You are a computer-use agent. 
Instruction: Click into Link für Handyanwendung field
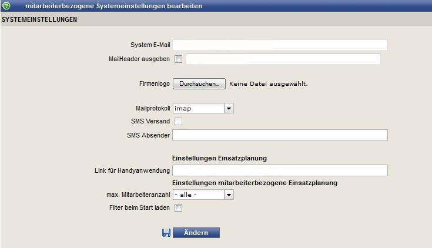point(280,170)
